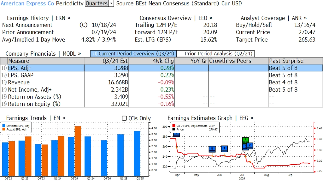Screen dimensions: 323x181
Task: Click the tall orange Q2'24 actual EPS bar
Action: [x=78, y=151]
